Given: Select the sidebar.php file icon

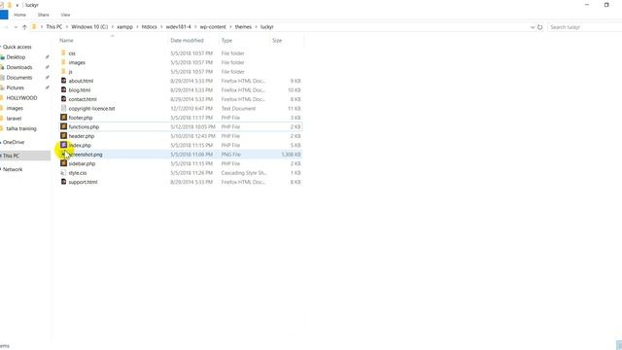Looking at the screenshot, I should 63,163.
